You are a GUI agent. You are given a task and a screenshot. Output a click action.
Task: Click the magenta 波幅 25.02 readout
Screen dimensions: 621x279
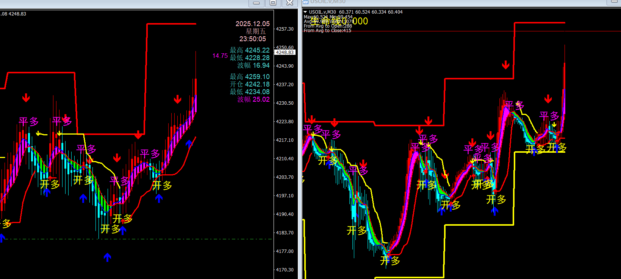tap(253, 99)
